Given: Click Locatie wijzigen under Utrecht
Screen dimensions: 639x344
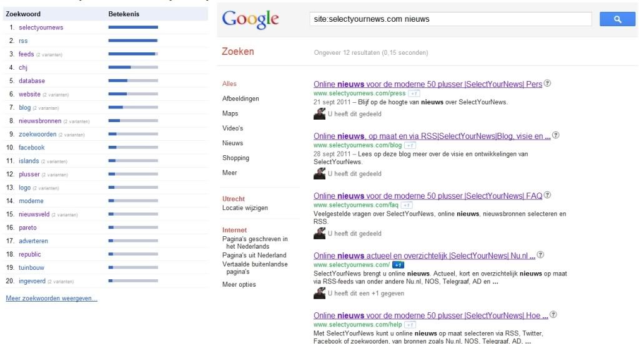Looking at the screenshot, I should click(245, 208).
